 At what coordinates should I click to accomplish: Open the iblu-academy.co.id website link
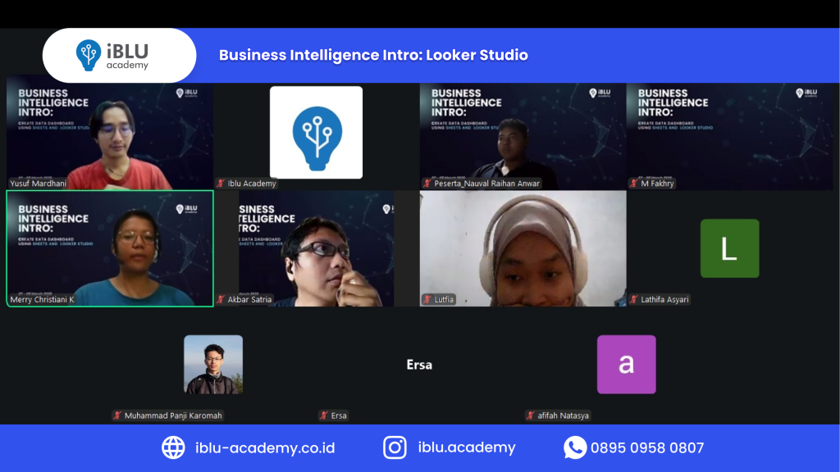[265, 448]
